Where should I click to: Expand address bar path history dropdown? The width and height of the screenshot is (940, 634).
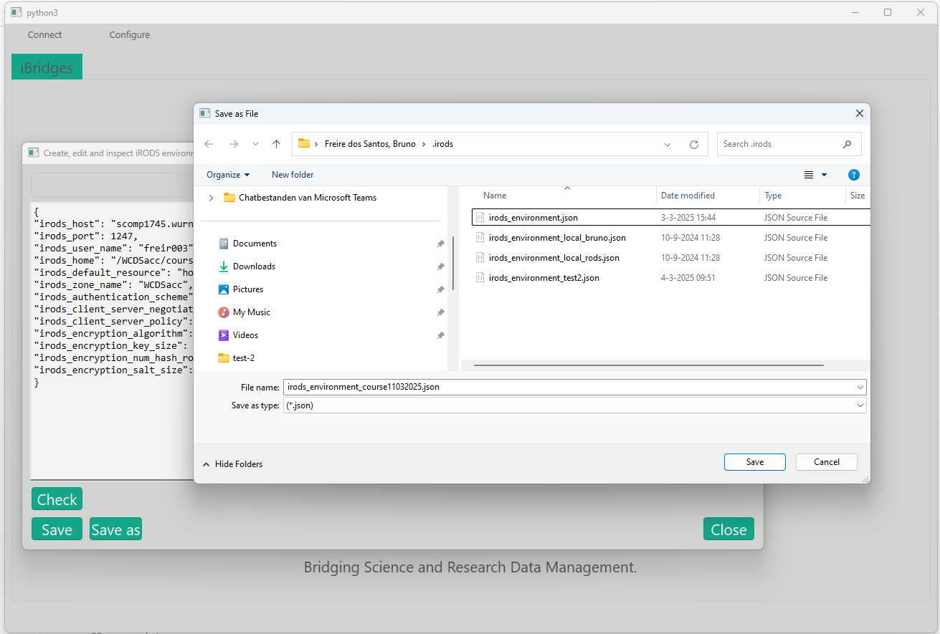[668, 144]
